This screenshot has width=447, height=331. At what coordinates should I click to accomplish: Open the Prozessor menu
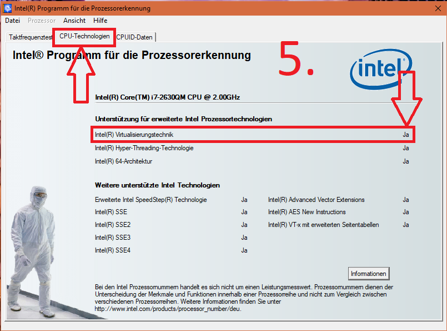[x=42, y=21]
